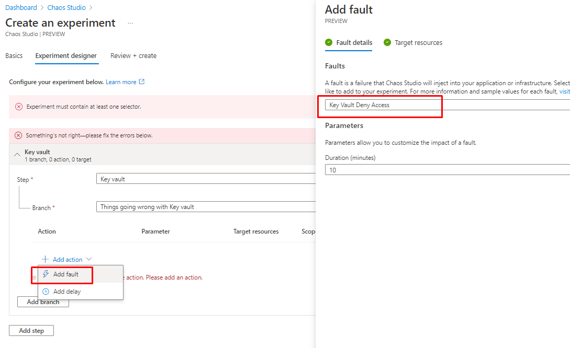
Task: Click the green check icon for Target resources
Action: [387, 43]
